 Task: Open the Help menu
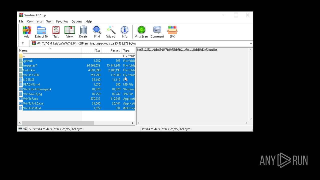[88, 21]
